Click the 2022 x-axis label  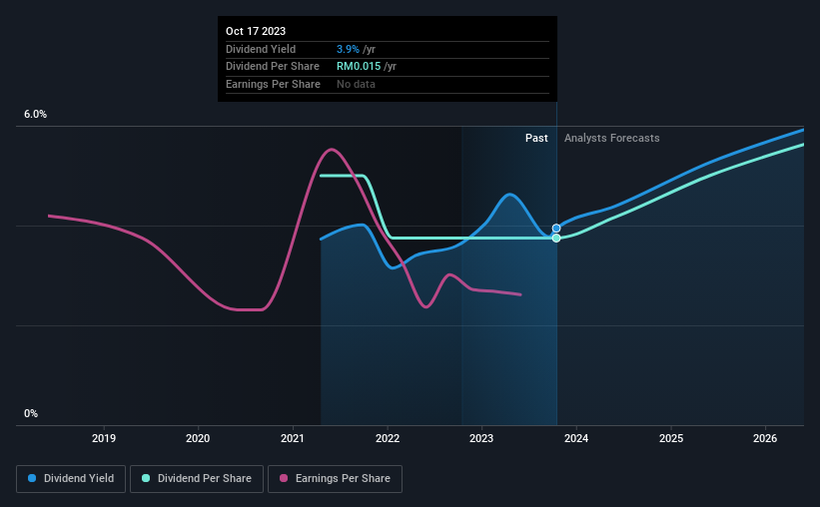[388, 438]
